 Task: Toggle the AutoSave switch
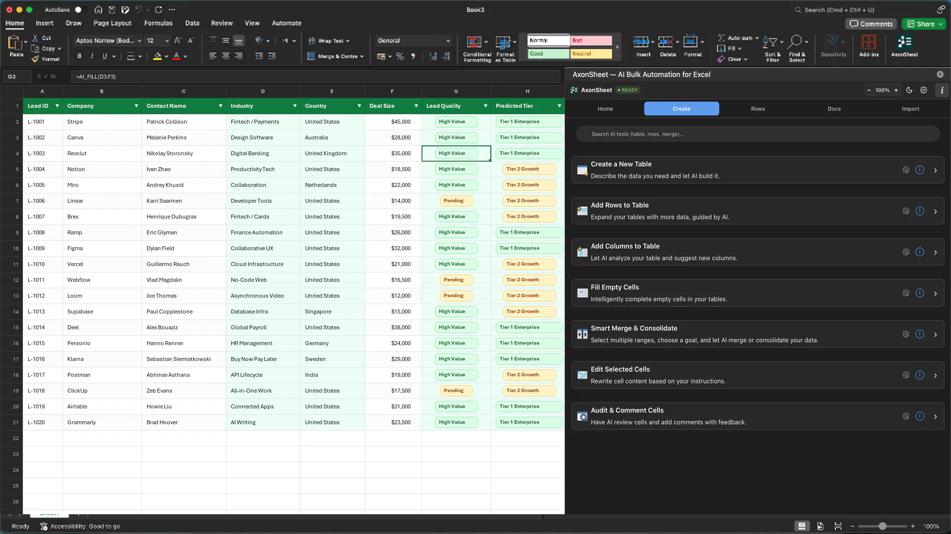coord(81,9)
